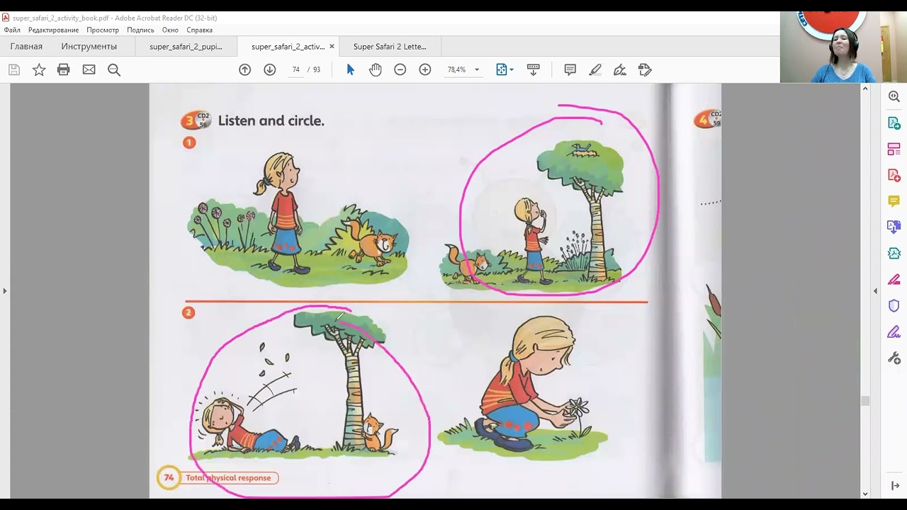Open the Справка menu
907x510 pixels.
[200, 30]
